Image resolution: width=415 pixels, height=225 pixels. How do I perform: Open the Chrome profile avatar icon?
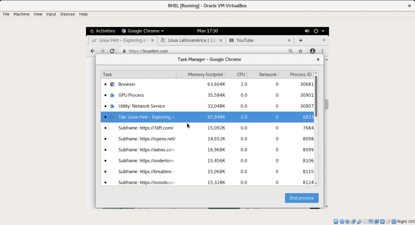(x=312, y=51)
